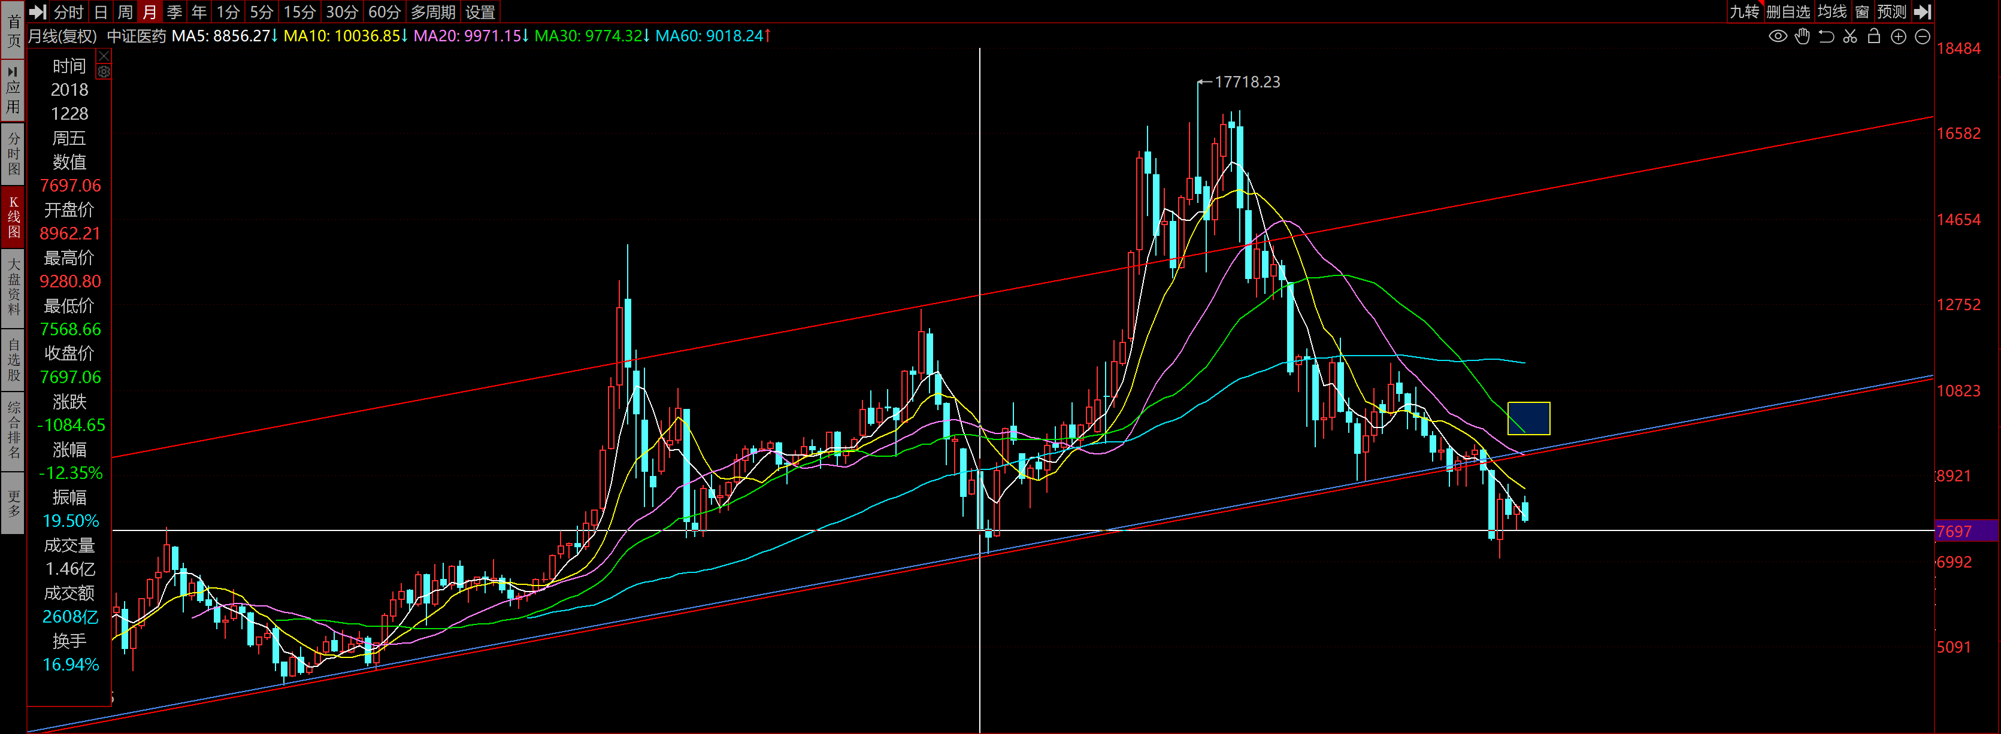Click the undo arrow icon
The width and height of the screenshot is (2001, 734).
click(x=1826, y=37)
